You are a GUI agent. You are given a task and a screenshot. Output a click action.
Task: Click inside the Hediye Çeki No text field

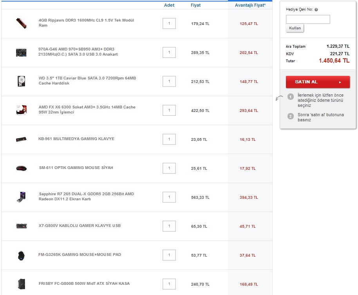tap(308, 19)
